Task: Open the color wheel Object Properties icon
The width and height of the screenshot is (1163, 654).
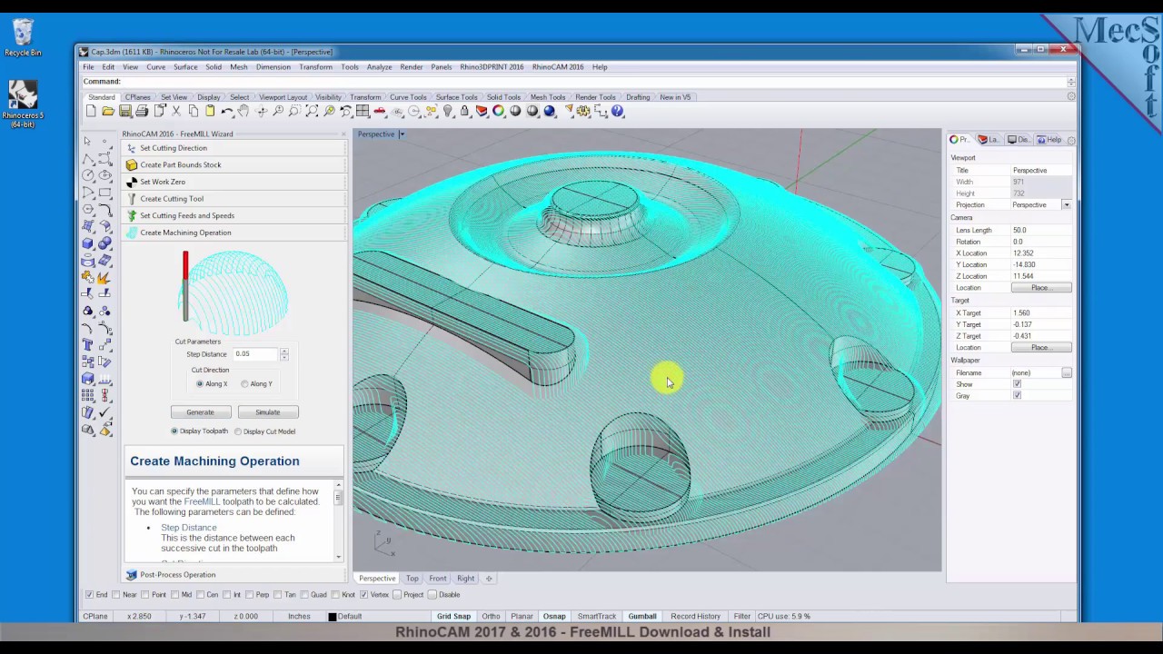Action: point(498,111)
